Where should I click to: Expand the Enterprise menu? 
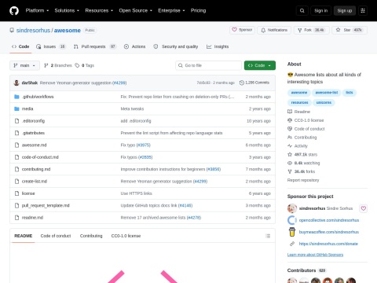171,11
